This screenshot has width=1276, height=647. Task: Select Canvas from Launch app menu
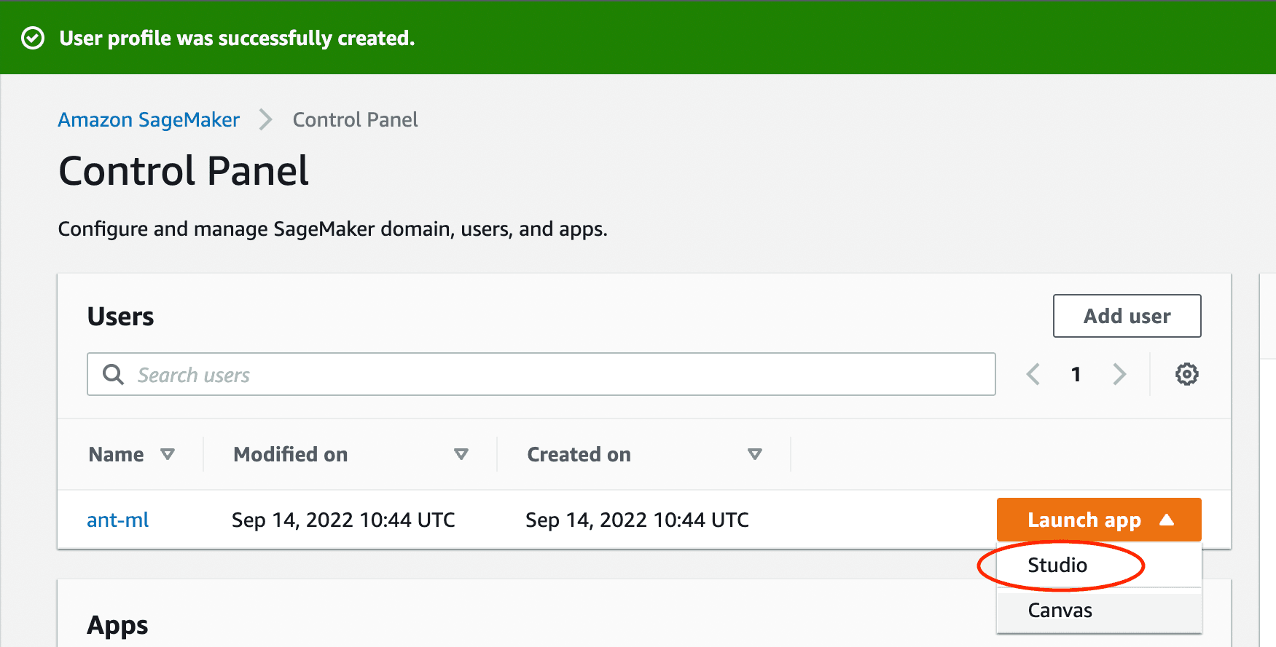point(1099,610)
